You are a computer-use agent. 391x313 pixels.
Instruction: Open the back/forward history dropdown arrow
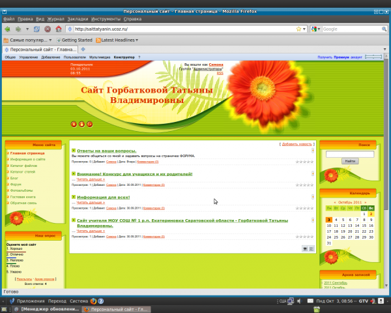(x=27, y=29)
